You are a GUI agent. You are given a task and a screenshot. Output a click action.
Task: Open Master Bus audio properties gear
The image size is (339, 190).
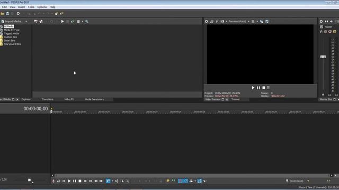321,21
